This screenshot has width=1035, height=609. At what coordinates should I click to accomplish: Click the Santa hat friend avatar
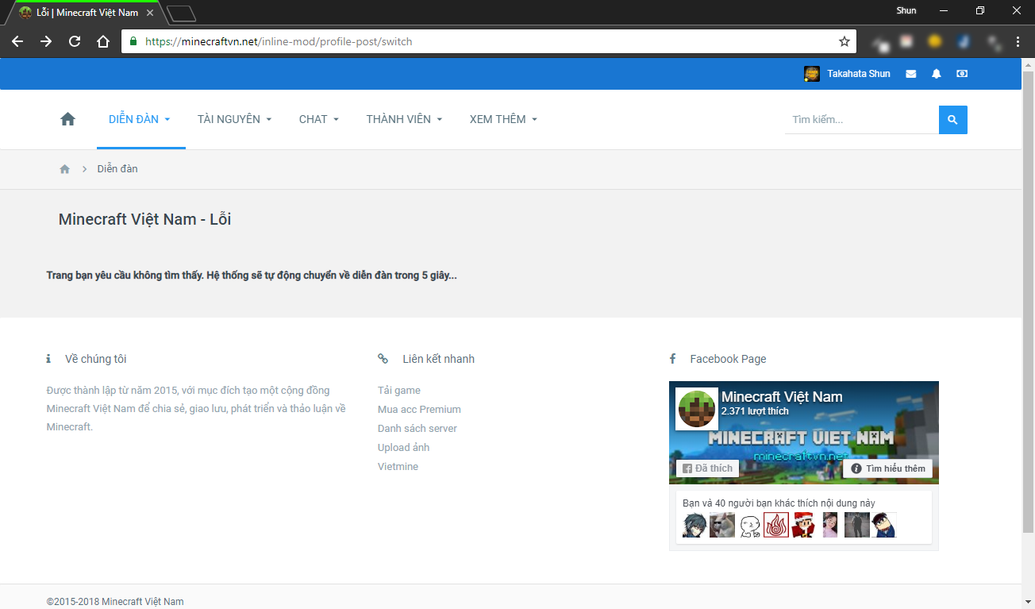pyautogui.click(x=803, y=525)
